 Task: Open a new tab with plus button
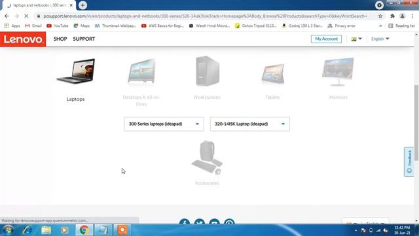(x=83, y=5)
